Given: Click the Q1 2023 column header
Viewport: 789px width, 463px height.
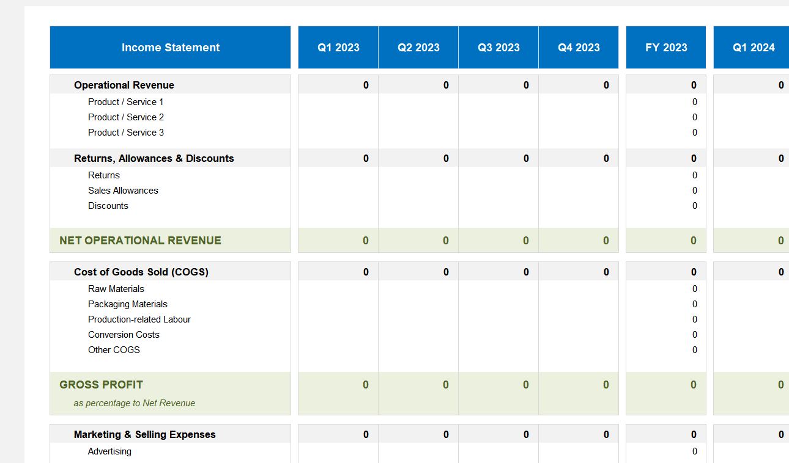Looking at the screenshot, I should [338, 47].
